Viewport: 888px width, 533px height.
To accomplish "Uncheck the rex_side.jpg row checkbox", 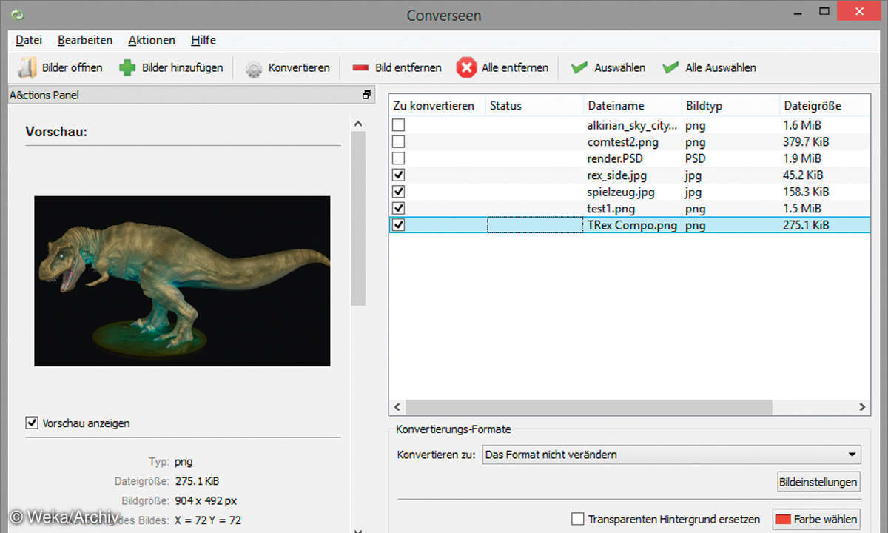I will pos(399,175).
